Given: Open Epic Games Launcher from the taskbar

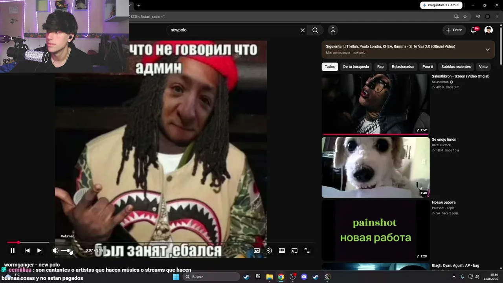Looking at the screenshot, I should click(x=258, y=277).
